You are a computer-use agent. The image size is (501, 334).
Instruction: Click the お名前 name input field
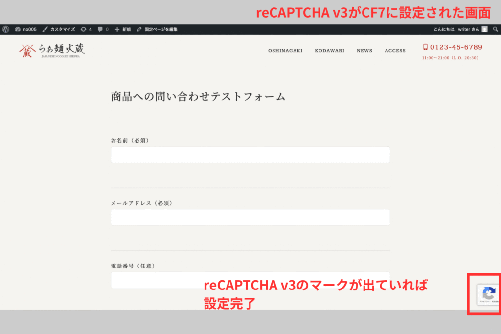pos(250,155)
